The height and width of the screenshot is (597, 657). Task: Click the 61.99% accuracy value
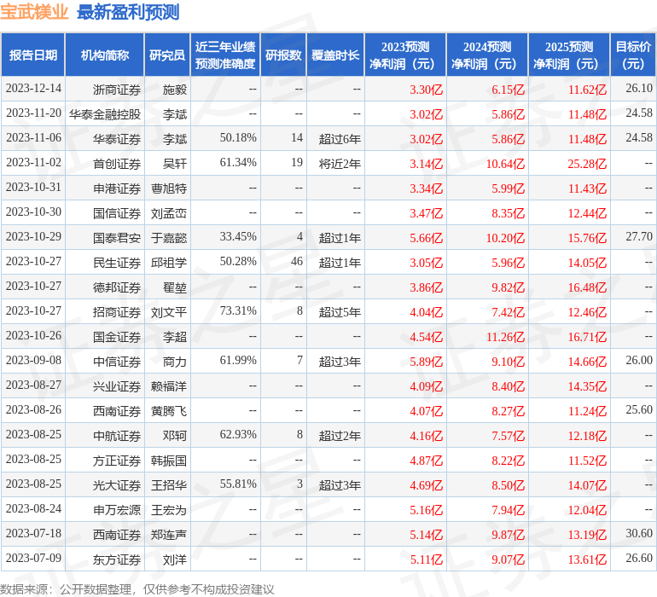[238, 360]
